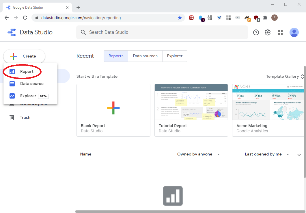Open a new browser tab

coord(78,8)
